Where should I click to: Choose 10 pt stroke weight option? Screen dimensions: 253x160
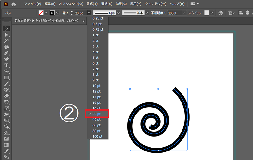click(x=96, y=86)
